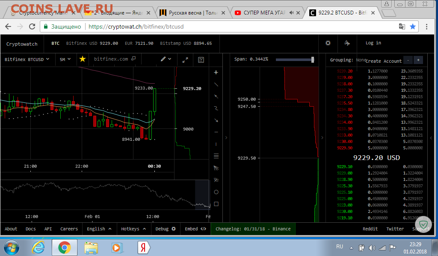Click the browser back arrow
438x256 pixels.
[x=8, y=26]
